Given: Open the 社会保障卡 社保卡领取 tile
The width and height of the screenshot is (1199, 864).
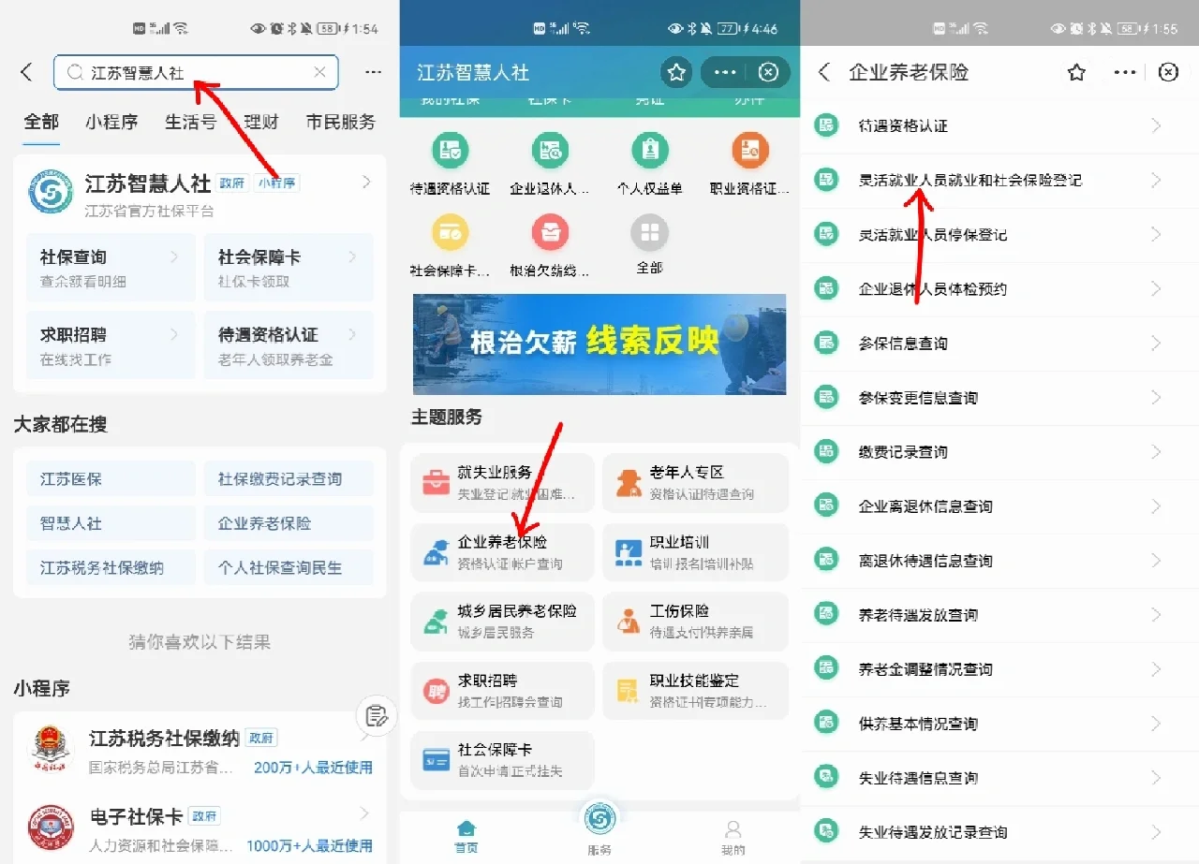Looking at the screenshot, I should tap(289, 268).
